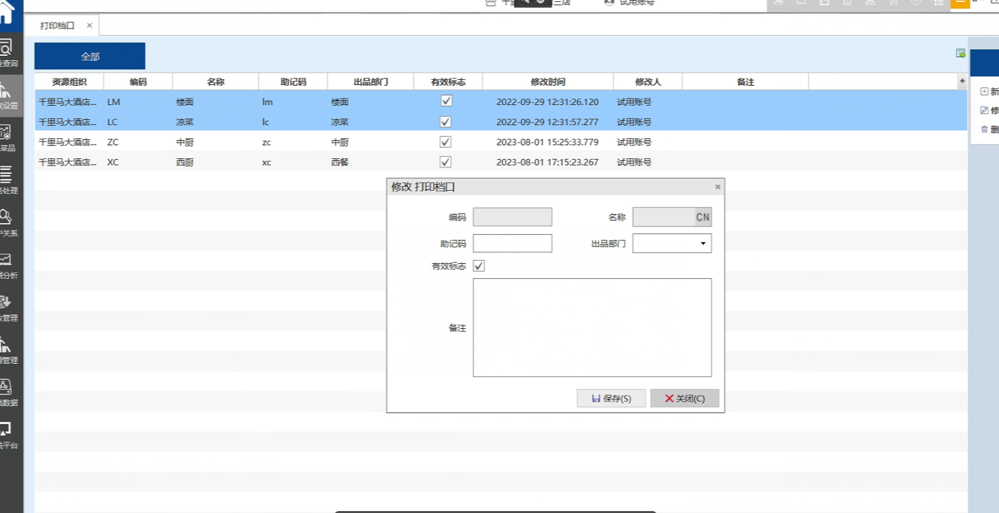Click the home icon in the sidebar

[x=6, y=13]
